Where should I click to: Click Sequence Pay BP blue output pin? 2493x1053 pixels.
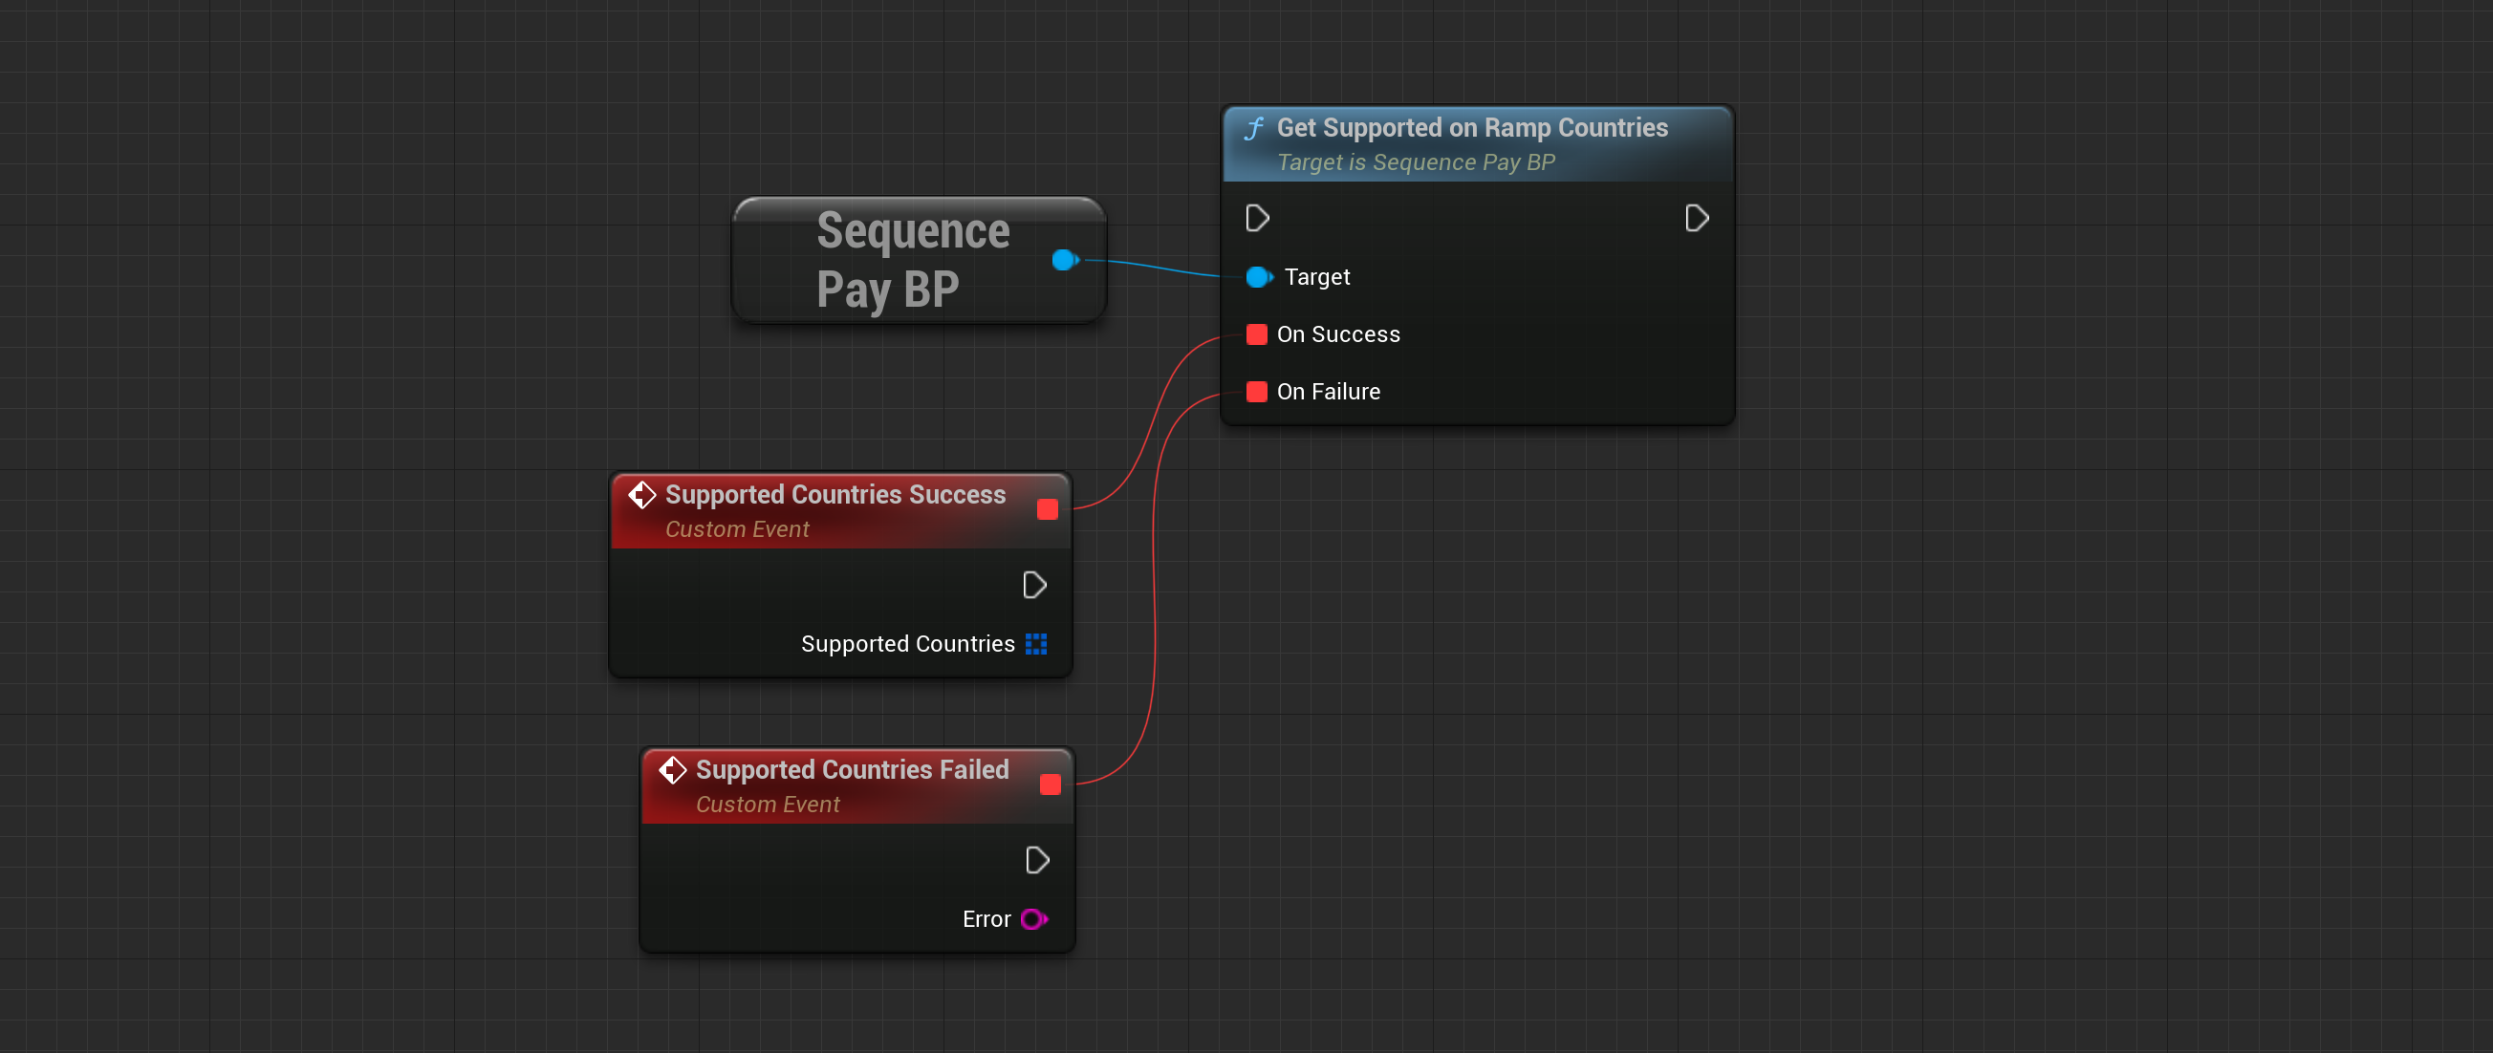1064,260
